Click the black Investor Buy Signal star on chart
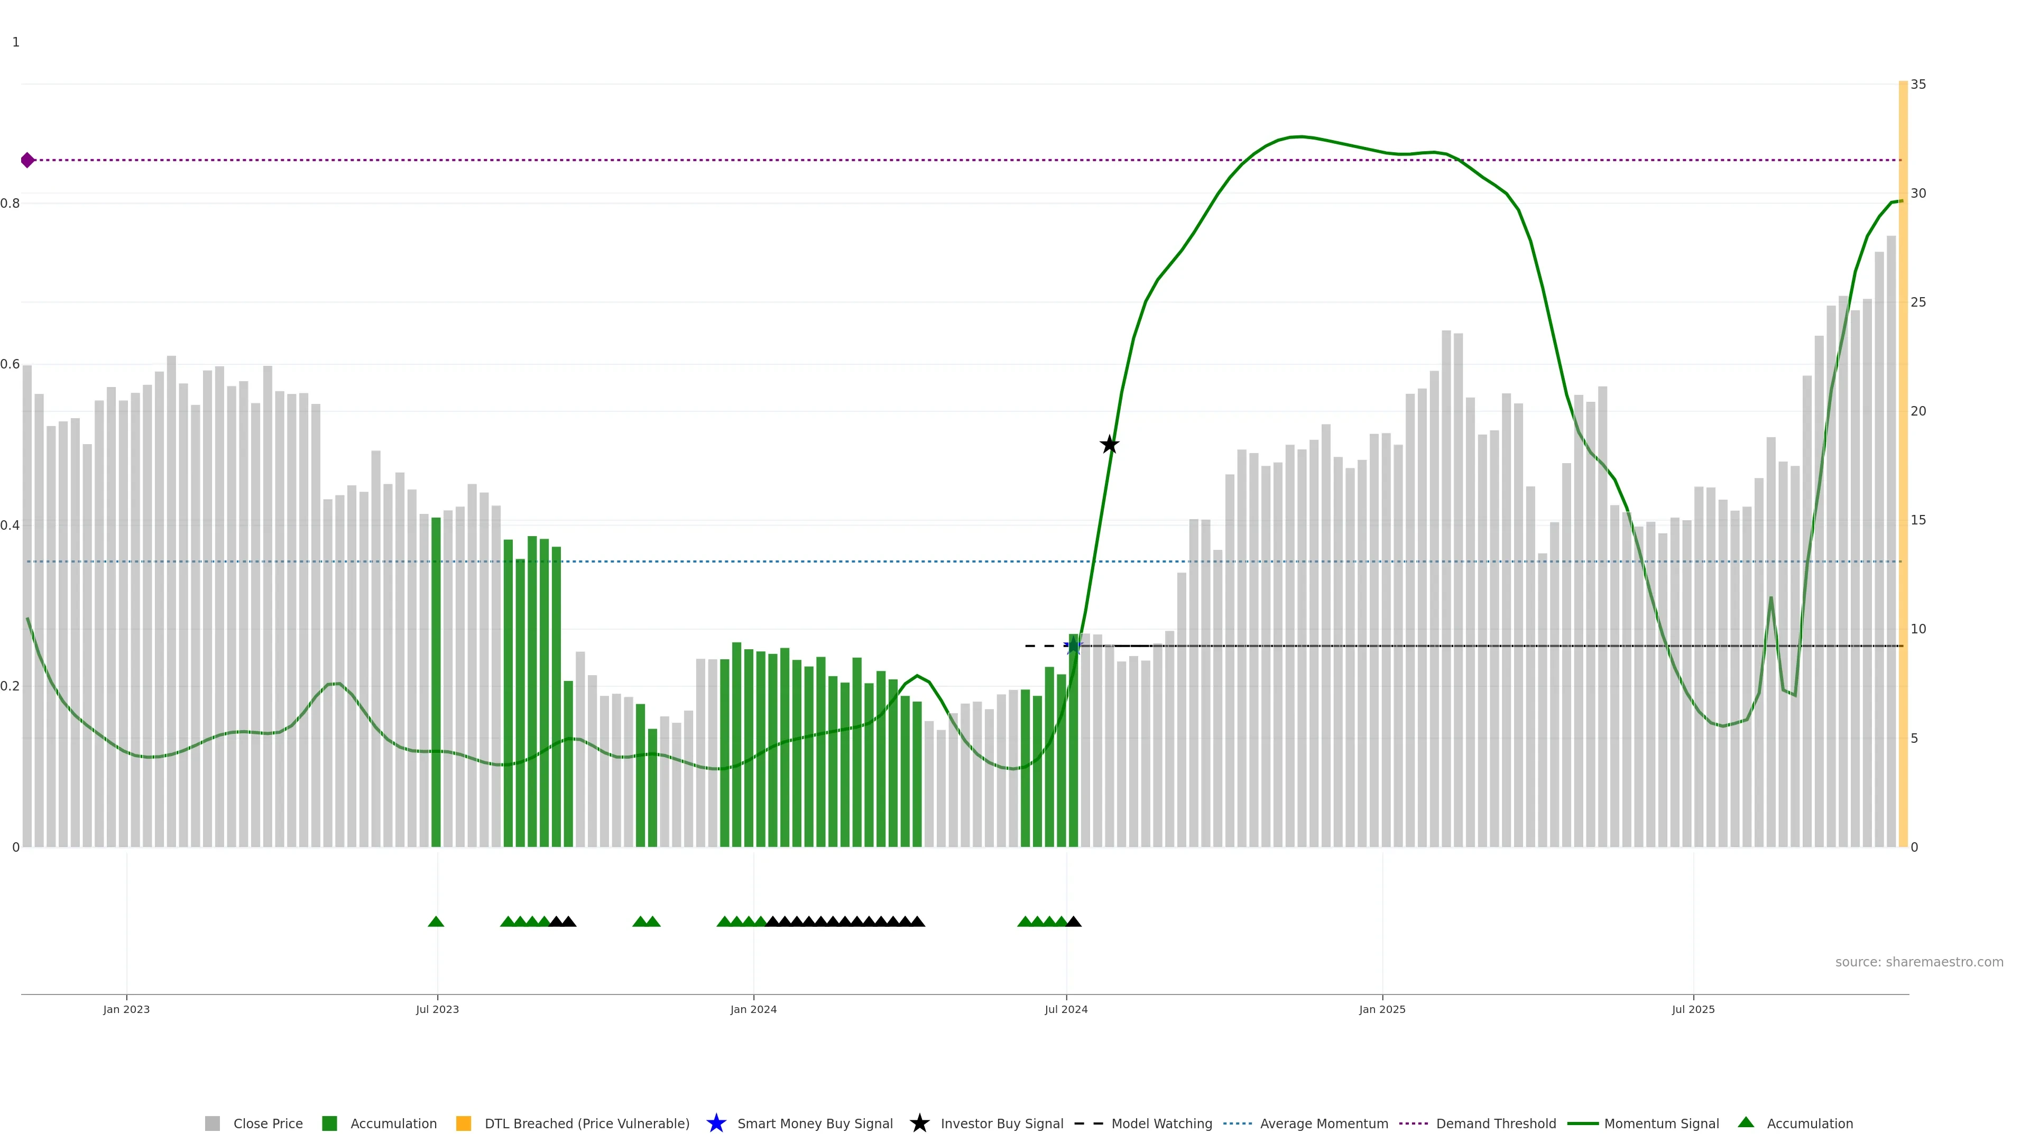This screenshot has height=1142, width=2030. [1109, 445]
